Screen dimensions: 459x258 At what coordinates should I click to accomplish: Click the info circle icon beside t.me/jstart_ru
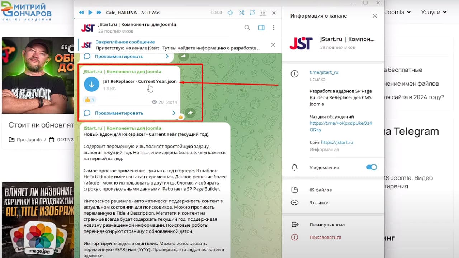[x=295, y=74]
